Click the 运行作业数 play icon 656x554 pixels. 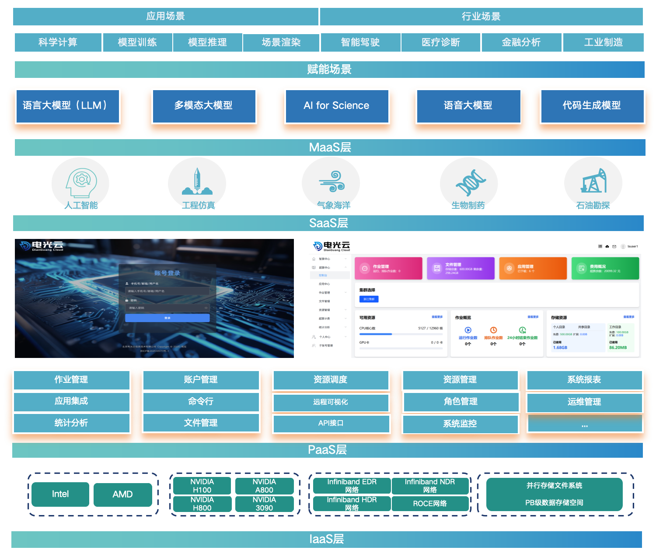coord(468,330)
